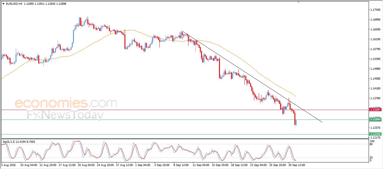Click the 1.14180 price axis label
383x169 pixels.
[x=375, y=89]
